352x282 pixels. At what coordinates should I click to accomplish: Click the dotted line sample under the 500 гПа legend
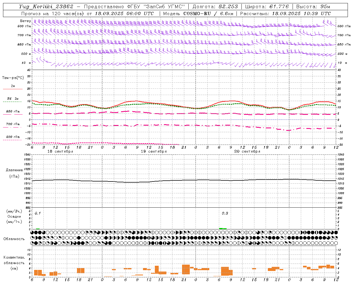tap(12, 140)
